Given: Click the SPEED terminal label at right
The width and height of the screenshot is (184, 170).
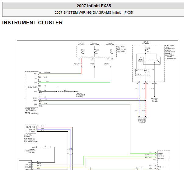Looking at the screenshot, I should (x=161, y=154).
